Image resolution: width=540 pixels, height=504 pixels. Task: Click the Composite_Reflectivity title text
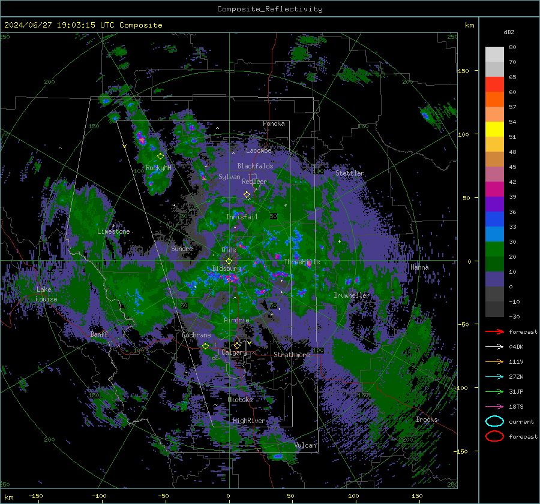269,9
